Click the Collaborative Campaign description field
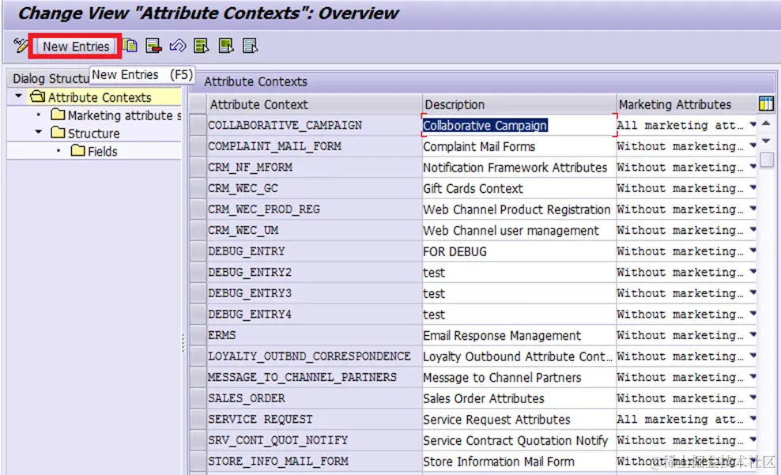This screenshot has width=781, height=475. (x=519, y=125)
